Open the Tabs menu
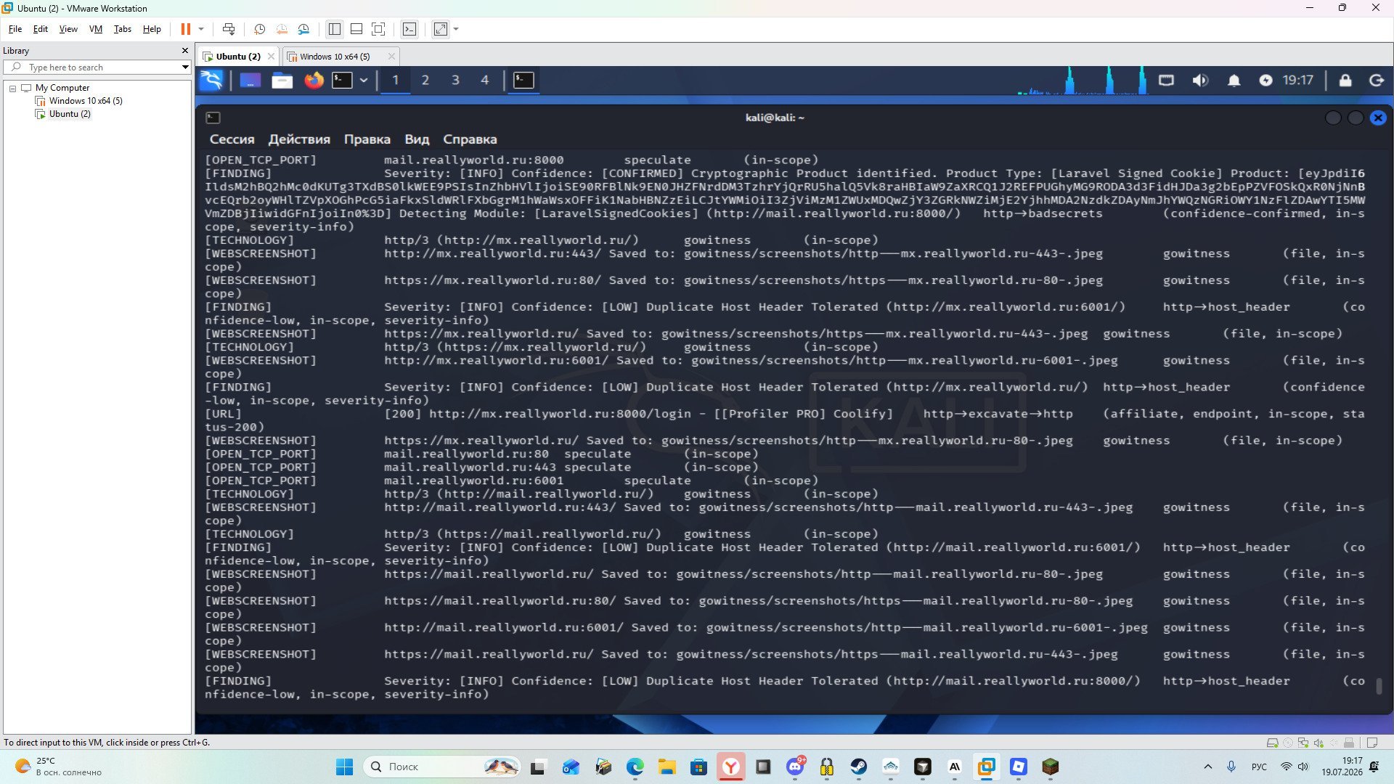This screenshot has width=1394, height=784. pyautogui.click(x=123, y=29)
